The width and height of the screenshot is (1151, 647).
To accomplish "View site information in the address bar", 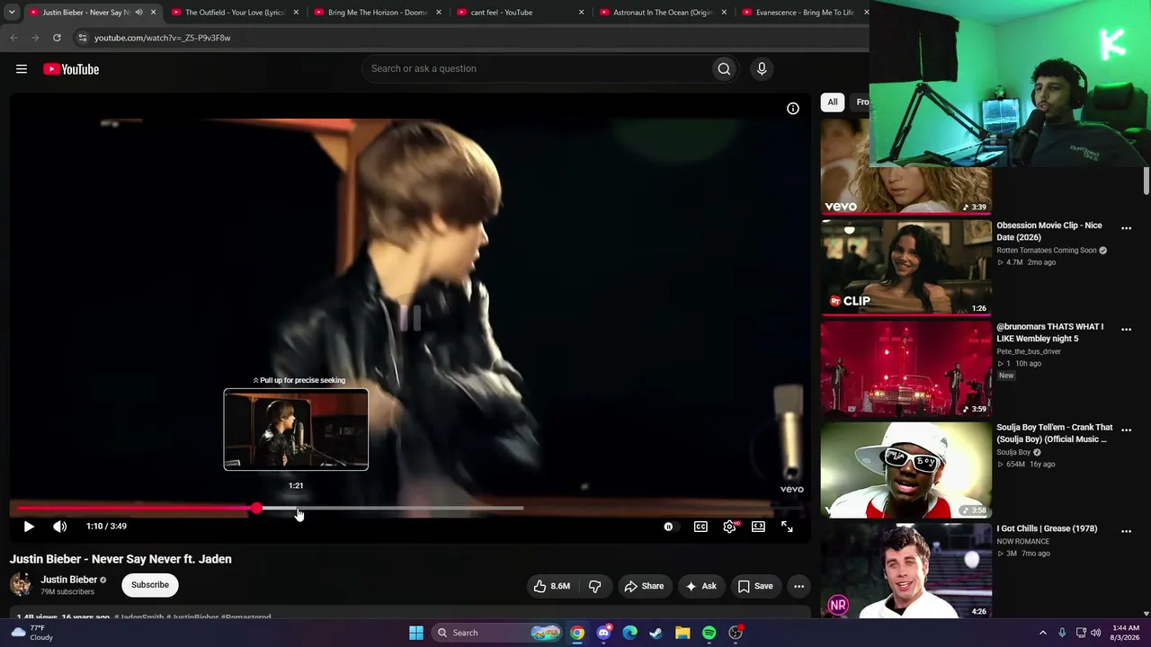I will pos(82,38).
